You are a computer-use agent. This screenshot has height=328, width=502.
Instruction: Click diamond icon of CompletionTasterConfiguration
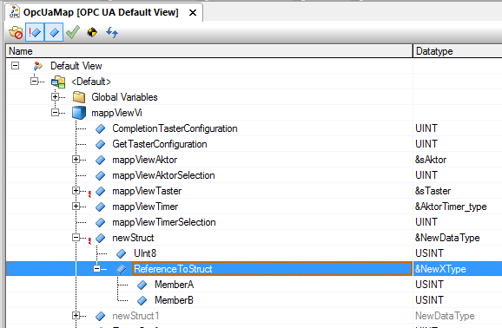tap(100, 128)
